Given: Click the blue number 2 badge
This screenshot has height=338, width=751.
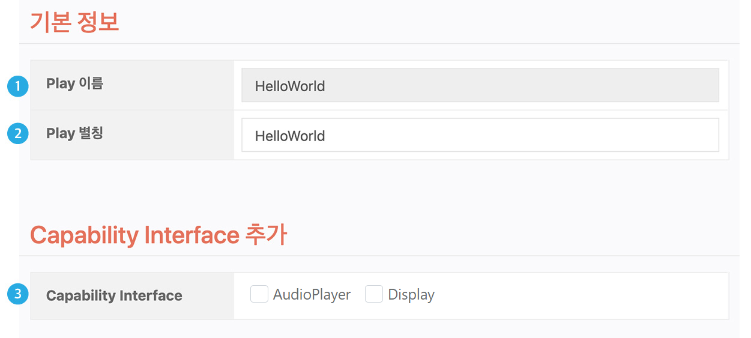Looking at the screenshot, I should click(18, 133).
